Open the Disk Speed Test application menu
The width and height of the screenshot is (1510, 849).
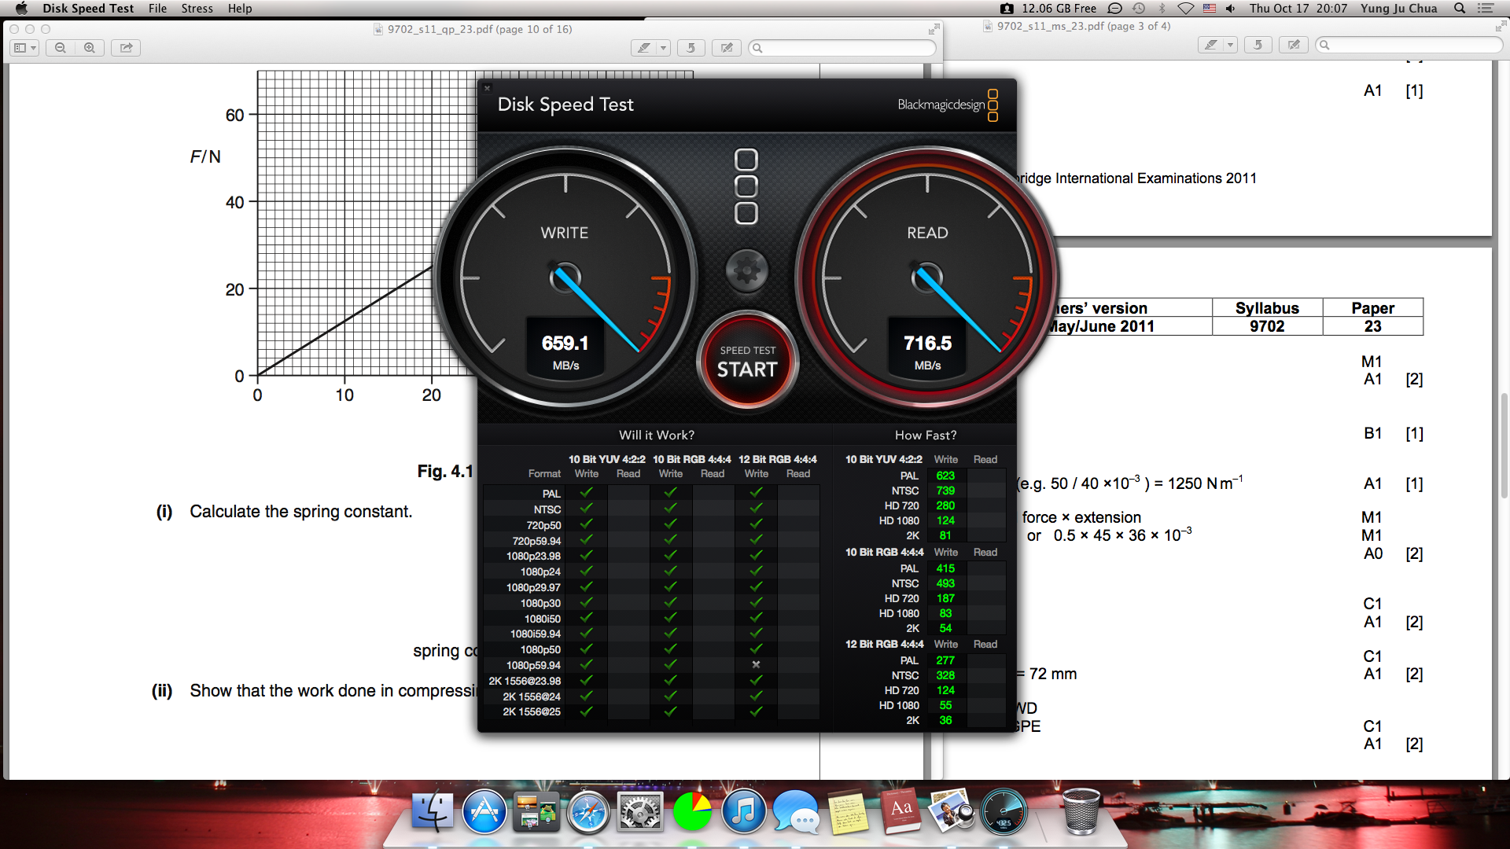[x=88, y=9]
